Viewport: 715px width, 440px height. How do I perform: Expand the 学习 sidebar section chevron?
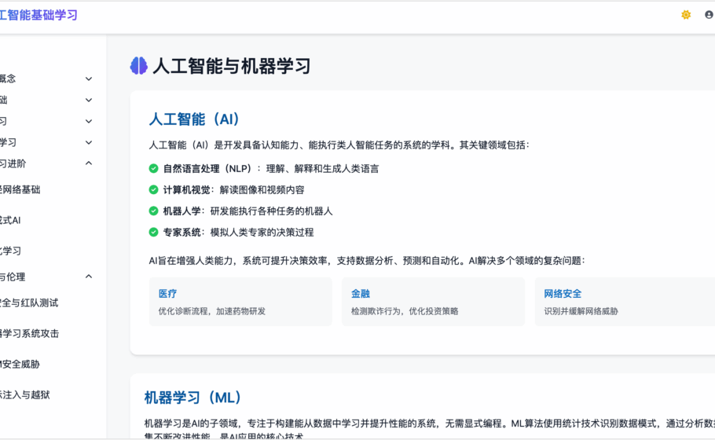[x=89, y=142]
